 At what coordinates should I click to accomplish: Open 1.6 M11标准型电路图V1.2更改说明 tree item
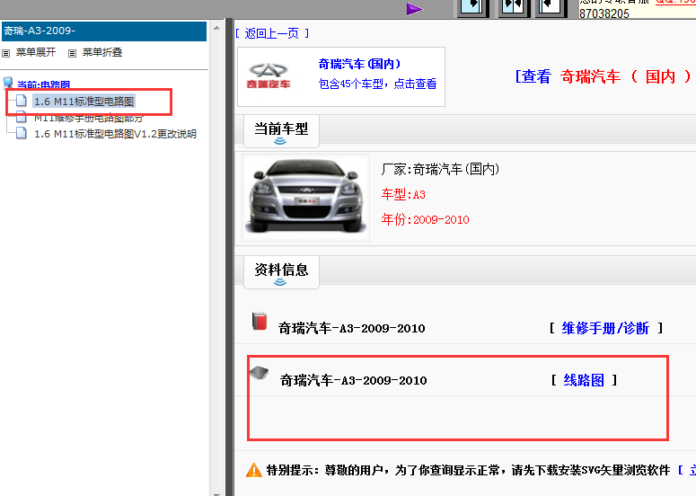click(x=116, y=134)
